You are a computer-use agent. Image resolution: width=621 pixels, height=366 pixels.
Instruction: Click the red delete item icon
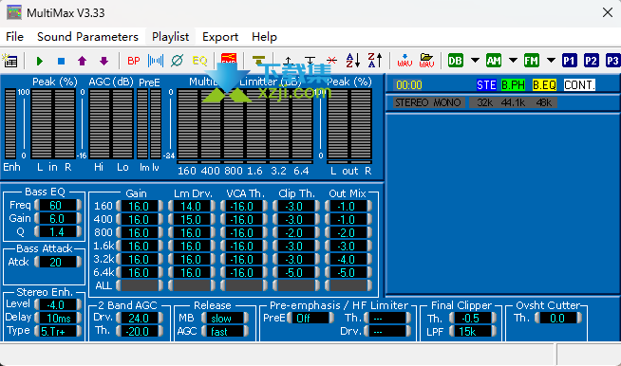pyautogui.click(x=332, y=61)
